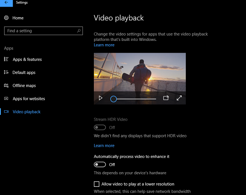This screenshot has width=246, height=195.
Task: Click the Offline maps icon
Action: pos(6,85)
